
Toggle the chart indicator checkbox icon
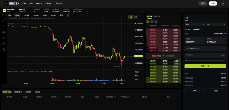tap(68, 15)
